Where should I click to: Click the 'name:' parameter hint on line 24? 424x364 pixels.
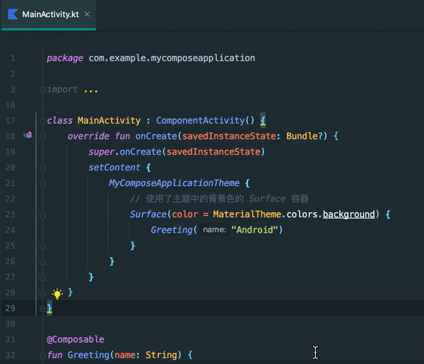(214, 230)
